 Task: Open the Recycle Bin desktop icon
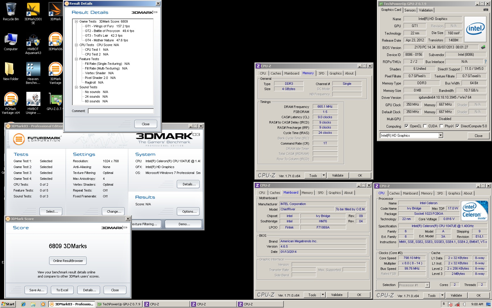click(11, 12)
